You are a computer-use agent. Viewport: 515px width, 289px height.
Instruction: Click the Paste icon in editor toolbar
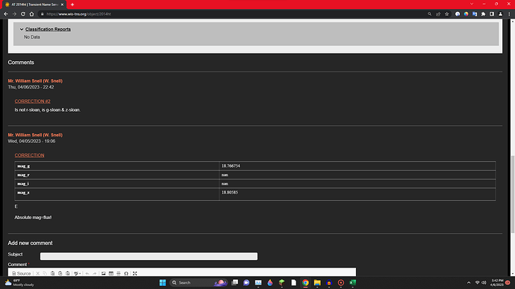click(52, 273)
